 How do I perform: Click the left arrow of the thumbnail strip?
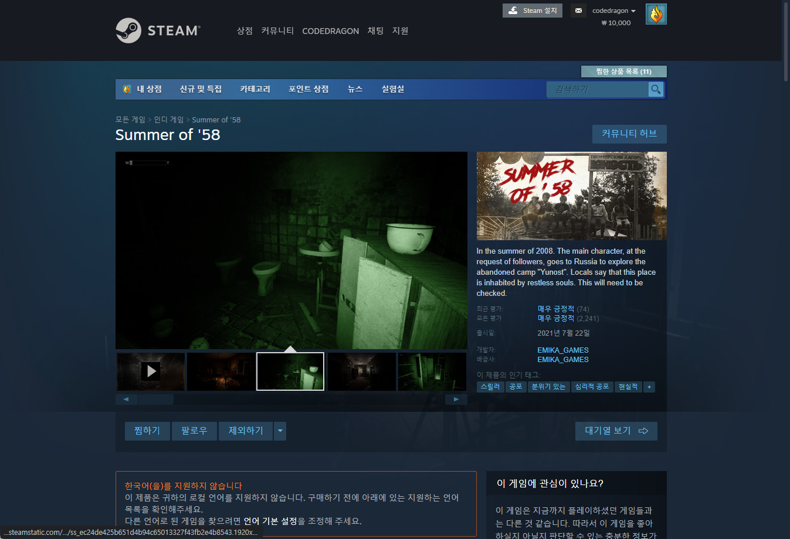126,400
